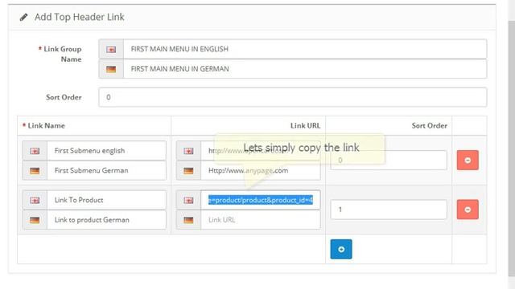Click German flag next to Link to product German
The image size is (515, 289).
click(35, 220)
